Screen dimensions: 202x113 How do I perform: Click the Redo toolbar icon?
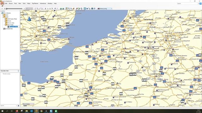(x=57, y=8)
